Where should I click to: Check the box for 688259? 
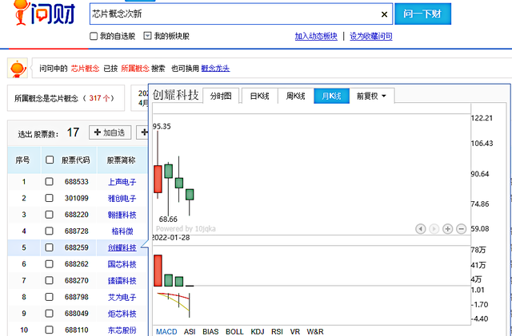pos(49,247)
